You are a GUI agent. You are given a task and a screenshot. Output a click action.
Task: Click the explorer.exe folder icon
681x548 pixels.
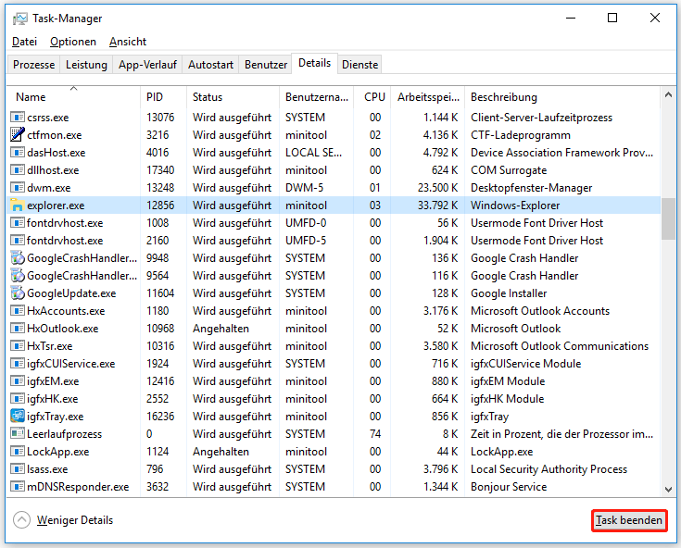coord(17,205)
